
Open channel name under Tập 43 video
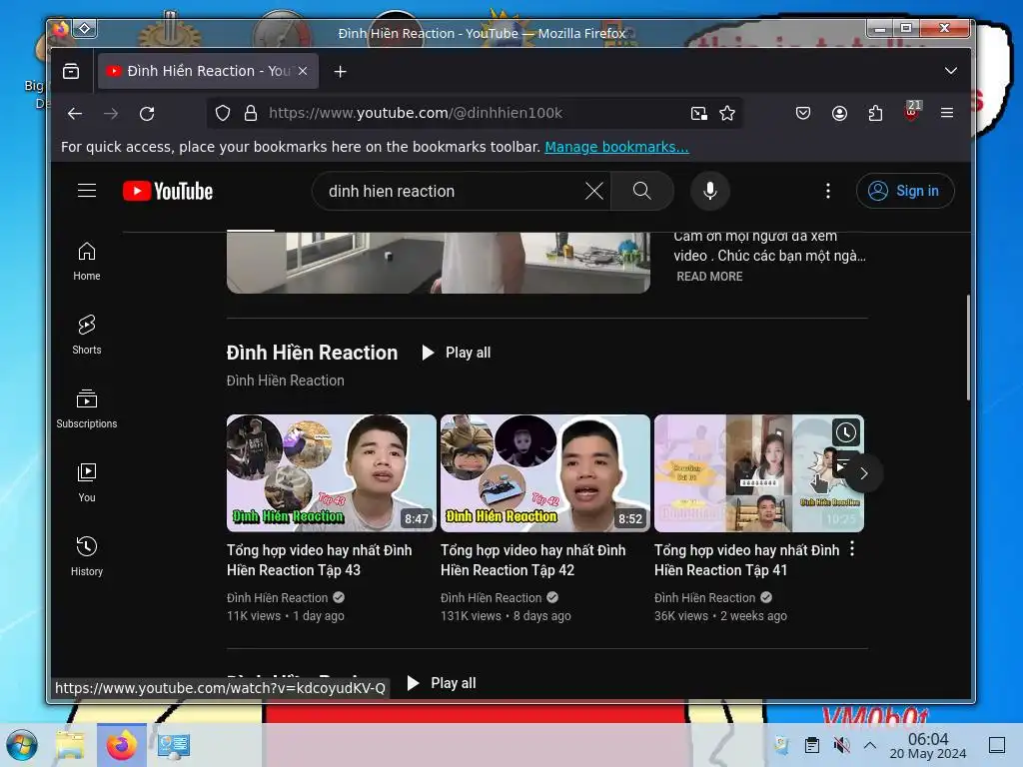point(278,598)
